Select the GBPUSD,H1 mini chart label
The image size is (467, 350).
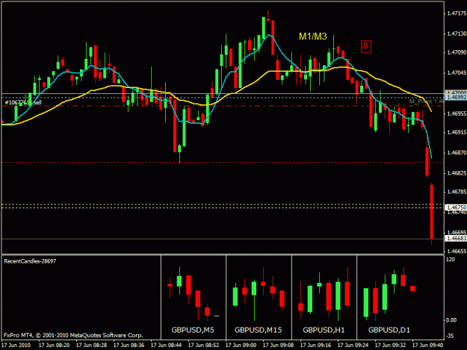(x=324, y=330)
